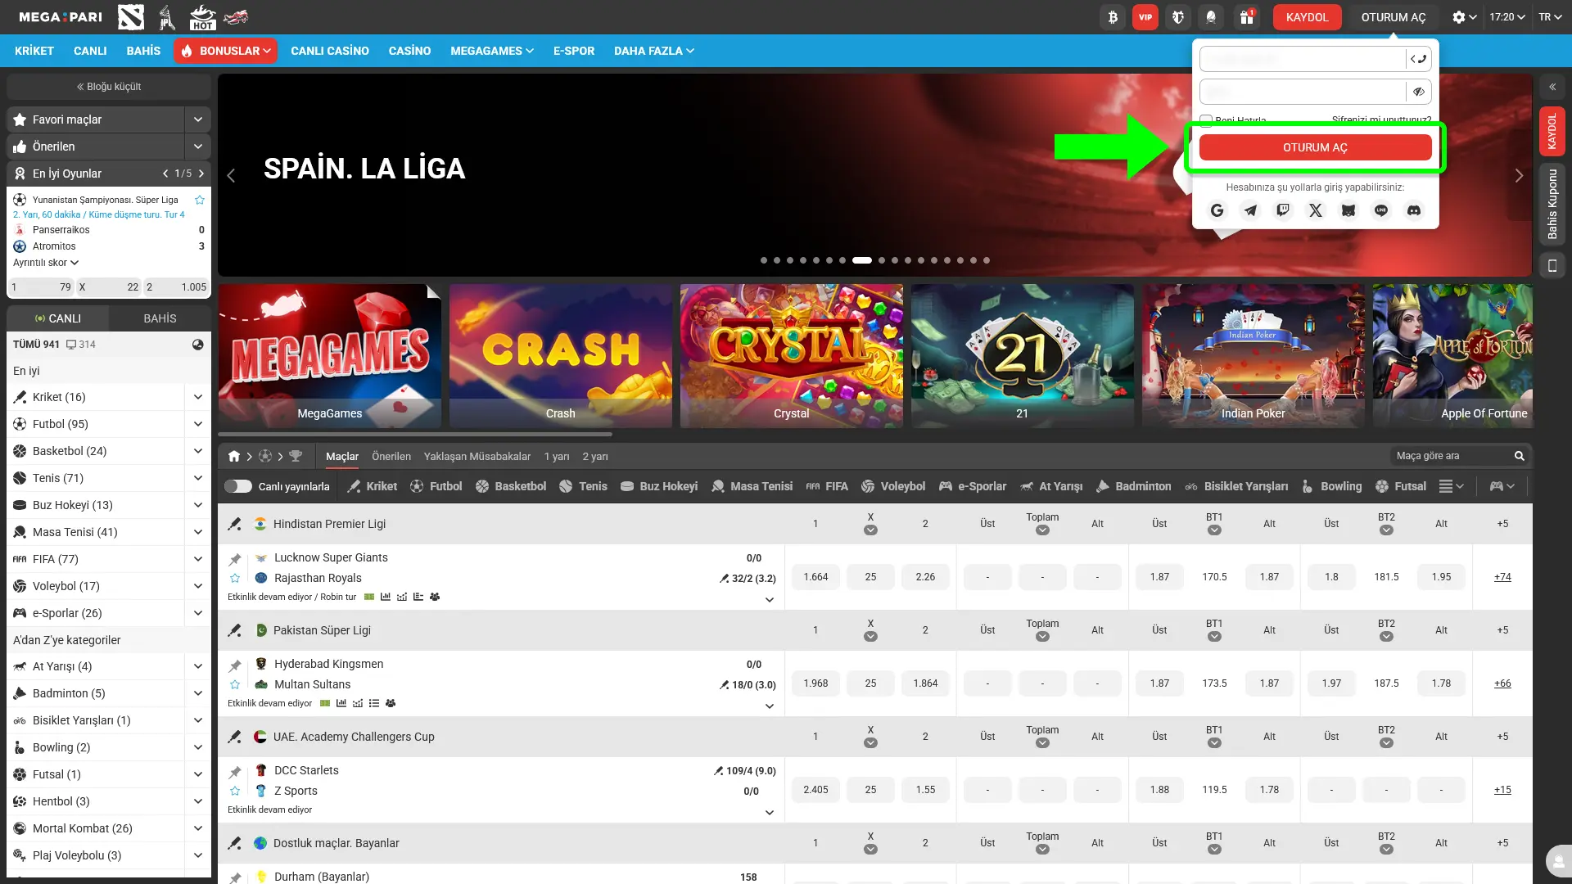
Task: Expand the Önerilen section
Action: (x=197, y=147)
